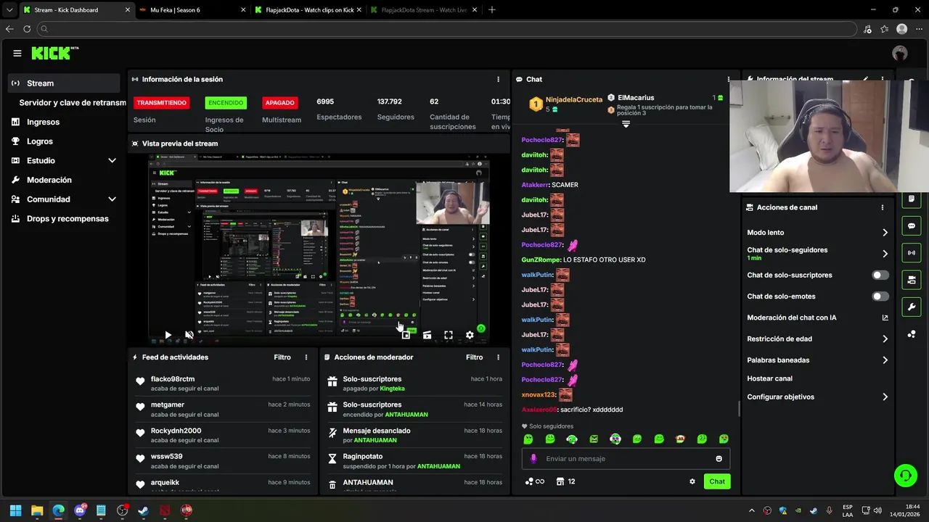Click the Enviar un mensaje chat input

[626, 459]
